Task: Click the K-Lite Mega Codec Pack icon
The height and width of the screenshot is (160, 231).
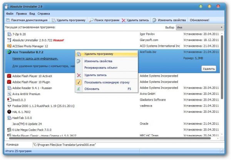Action: 9,130
